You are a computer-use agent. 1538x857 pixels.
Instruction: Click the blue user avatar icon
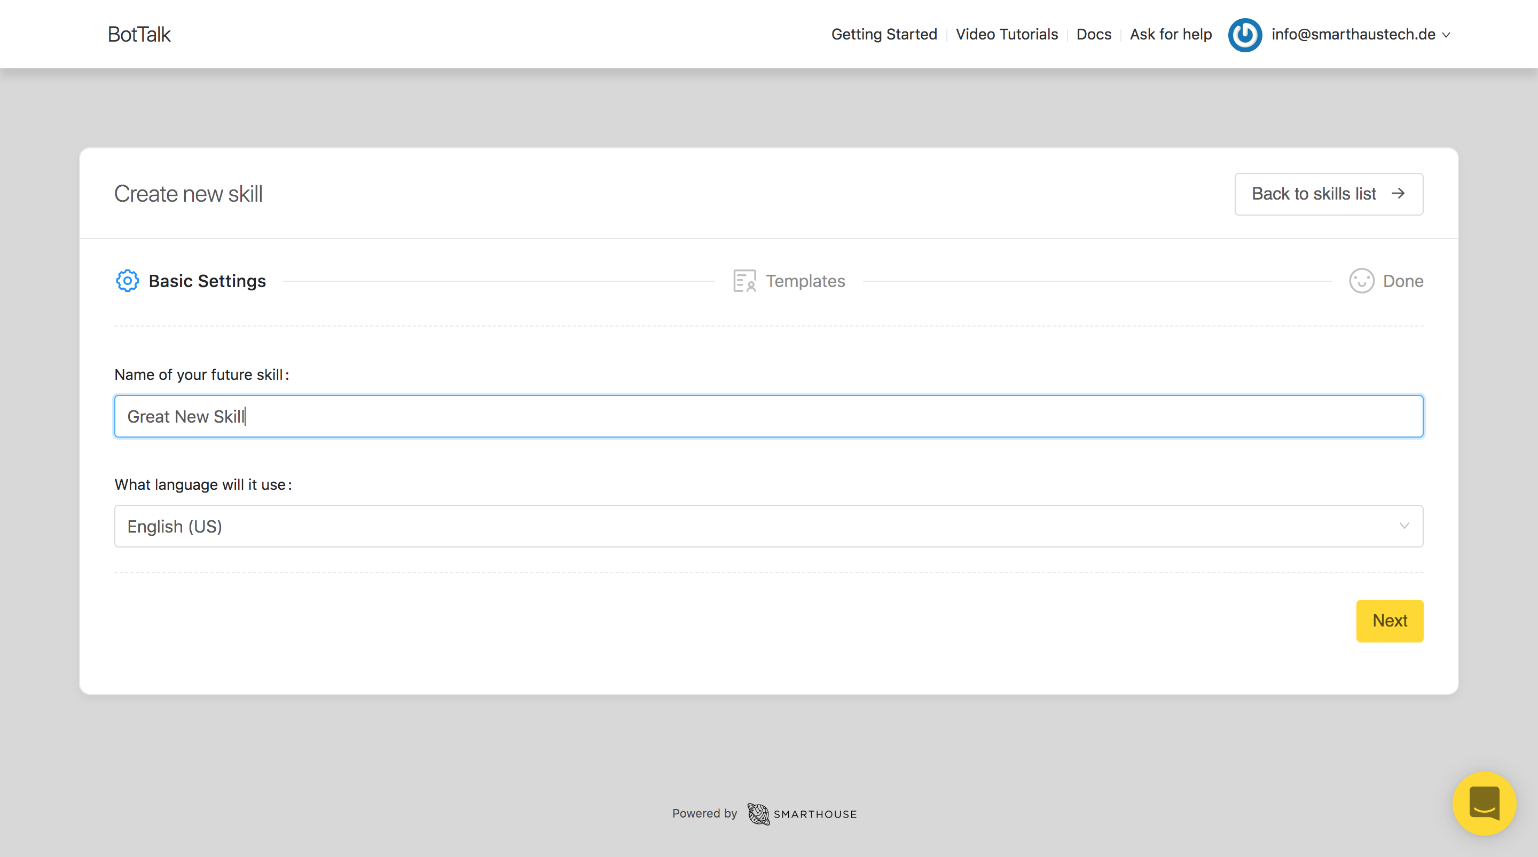(x=1244, y=35)
